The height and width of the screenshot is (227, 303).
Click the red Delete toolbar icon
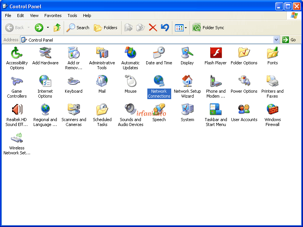pos(153,28)
